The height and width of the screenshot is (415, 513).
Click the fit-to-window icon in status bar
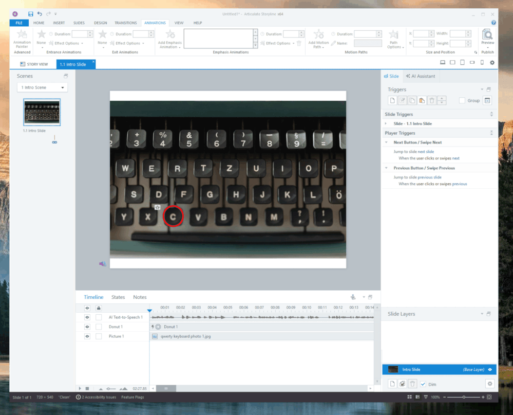pyautogui.click(x=489, y=397)
